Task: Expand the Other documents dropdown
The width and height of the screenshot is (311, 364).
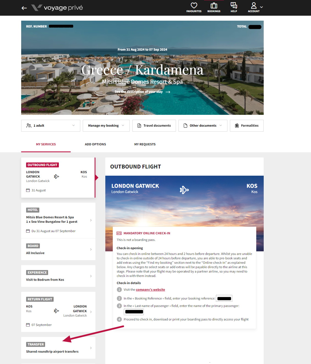Action: pyautogui.click(x=203, y=126)
